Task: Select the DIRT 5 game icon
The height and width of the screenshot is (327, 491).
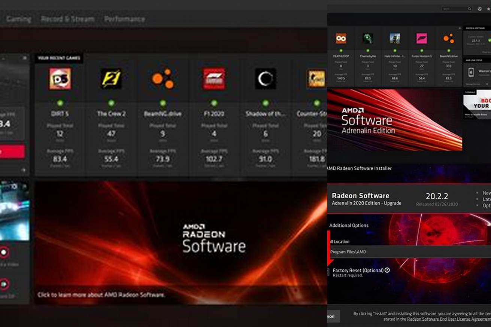Action: pos(60,79)
